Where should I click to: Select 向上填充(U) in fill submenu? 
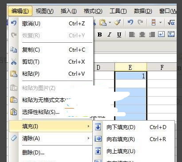(x=134, y=151)
